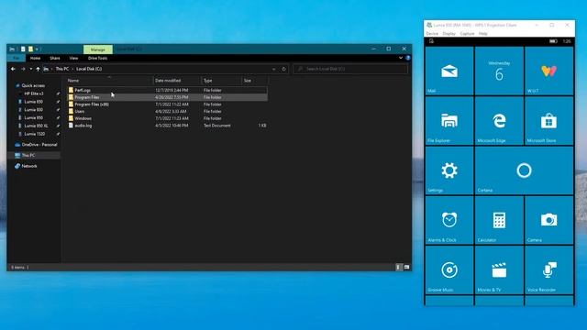The image size is (587, 330).
Task: Launch the Microsoft Edge tile
Action: [499, 121]
